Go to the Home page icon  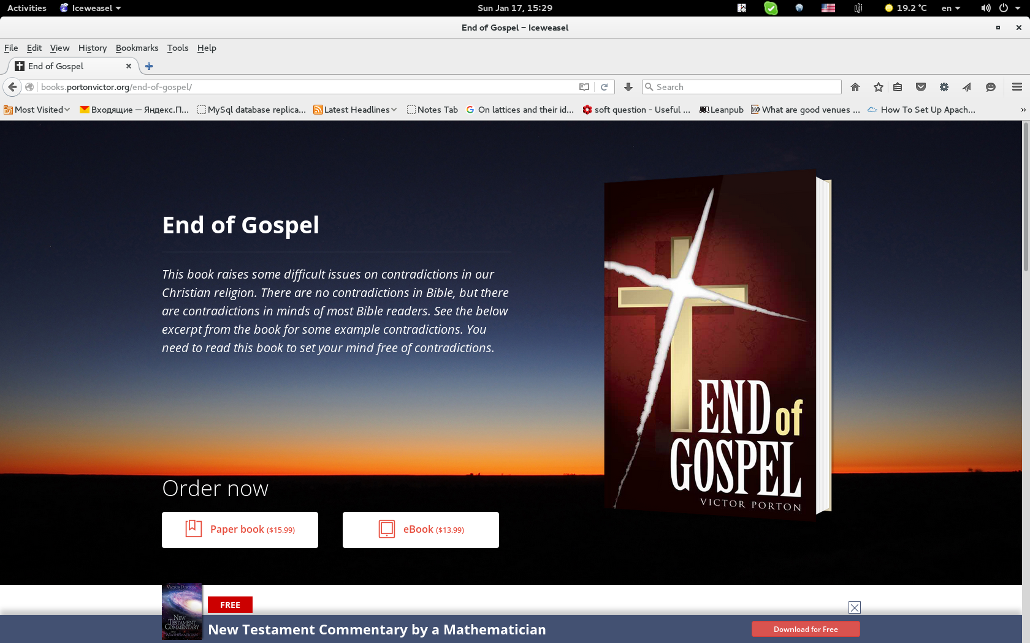(x=855, y=87)
